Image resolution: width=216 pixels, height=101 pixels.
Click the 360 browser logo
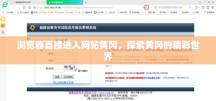5,5
